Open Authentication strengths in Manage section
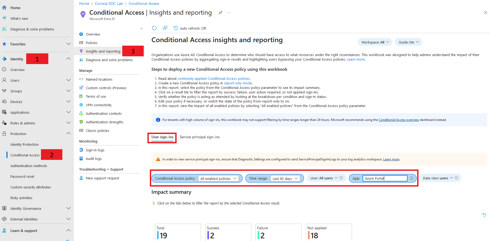 [104, 122]
